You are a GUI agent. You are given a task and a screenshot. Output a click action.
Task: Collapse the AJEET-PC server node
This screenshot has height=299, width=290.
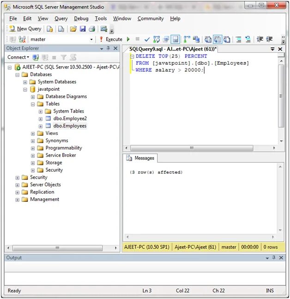pos(10,68)
